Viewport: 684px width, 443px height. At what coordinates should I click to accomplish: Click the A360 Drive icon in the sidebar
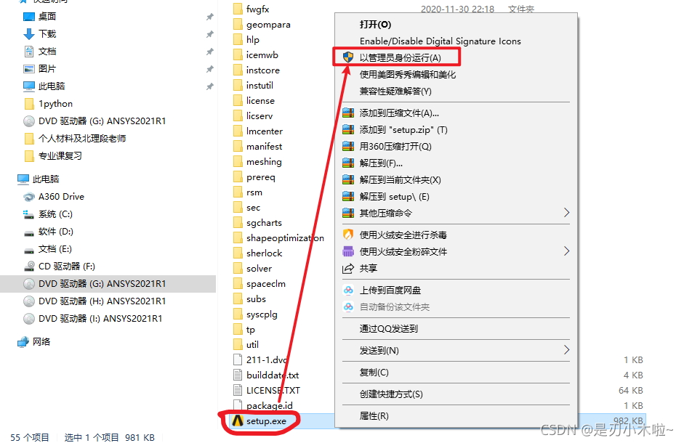[29, 197]
